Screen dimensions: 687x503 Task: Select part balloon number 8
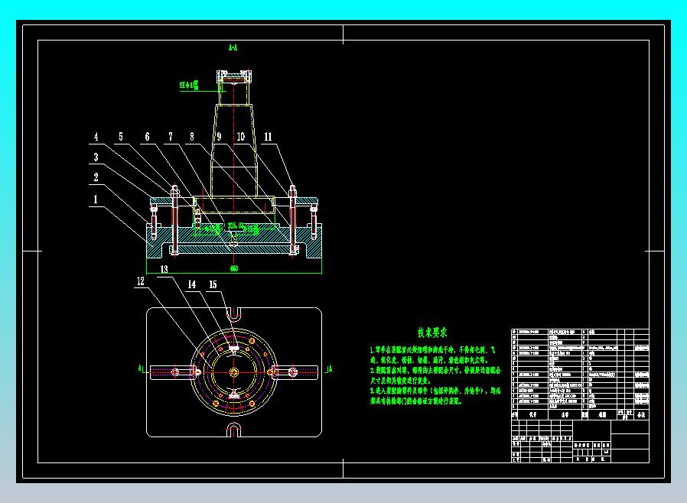[x=192, y=137]
